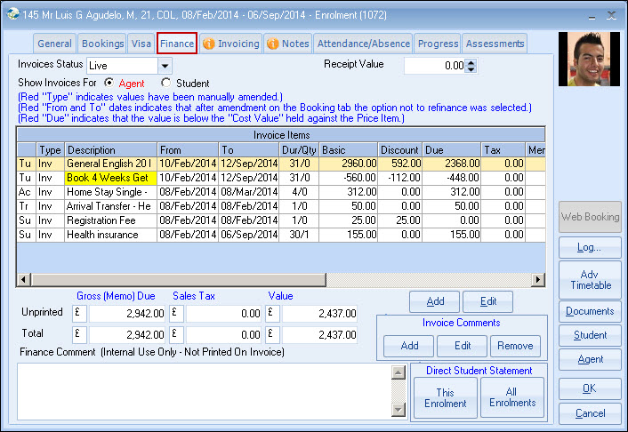This screenshot has width=628, height=432.
Task: Select the Book 4 Weeks Get row
Action: tap(110, 178)
